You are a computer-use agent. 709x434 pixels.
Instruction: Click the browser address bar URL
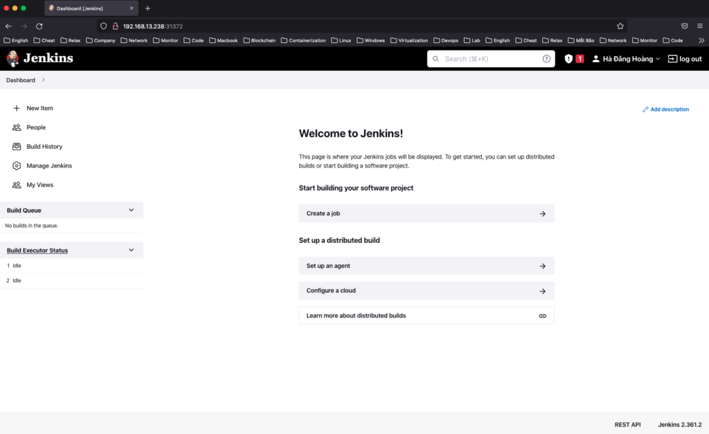152,26
